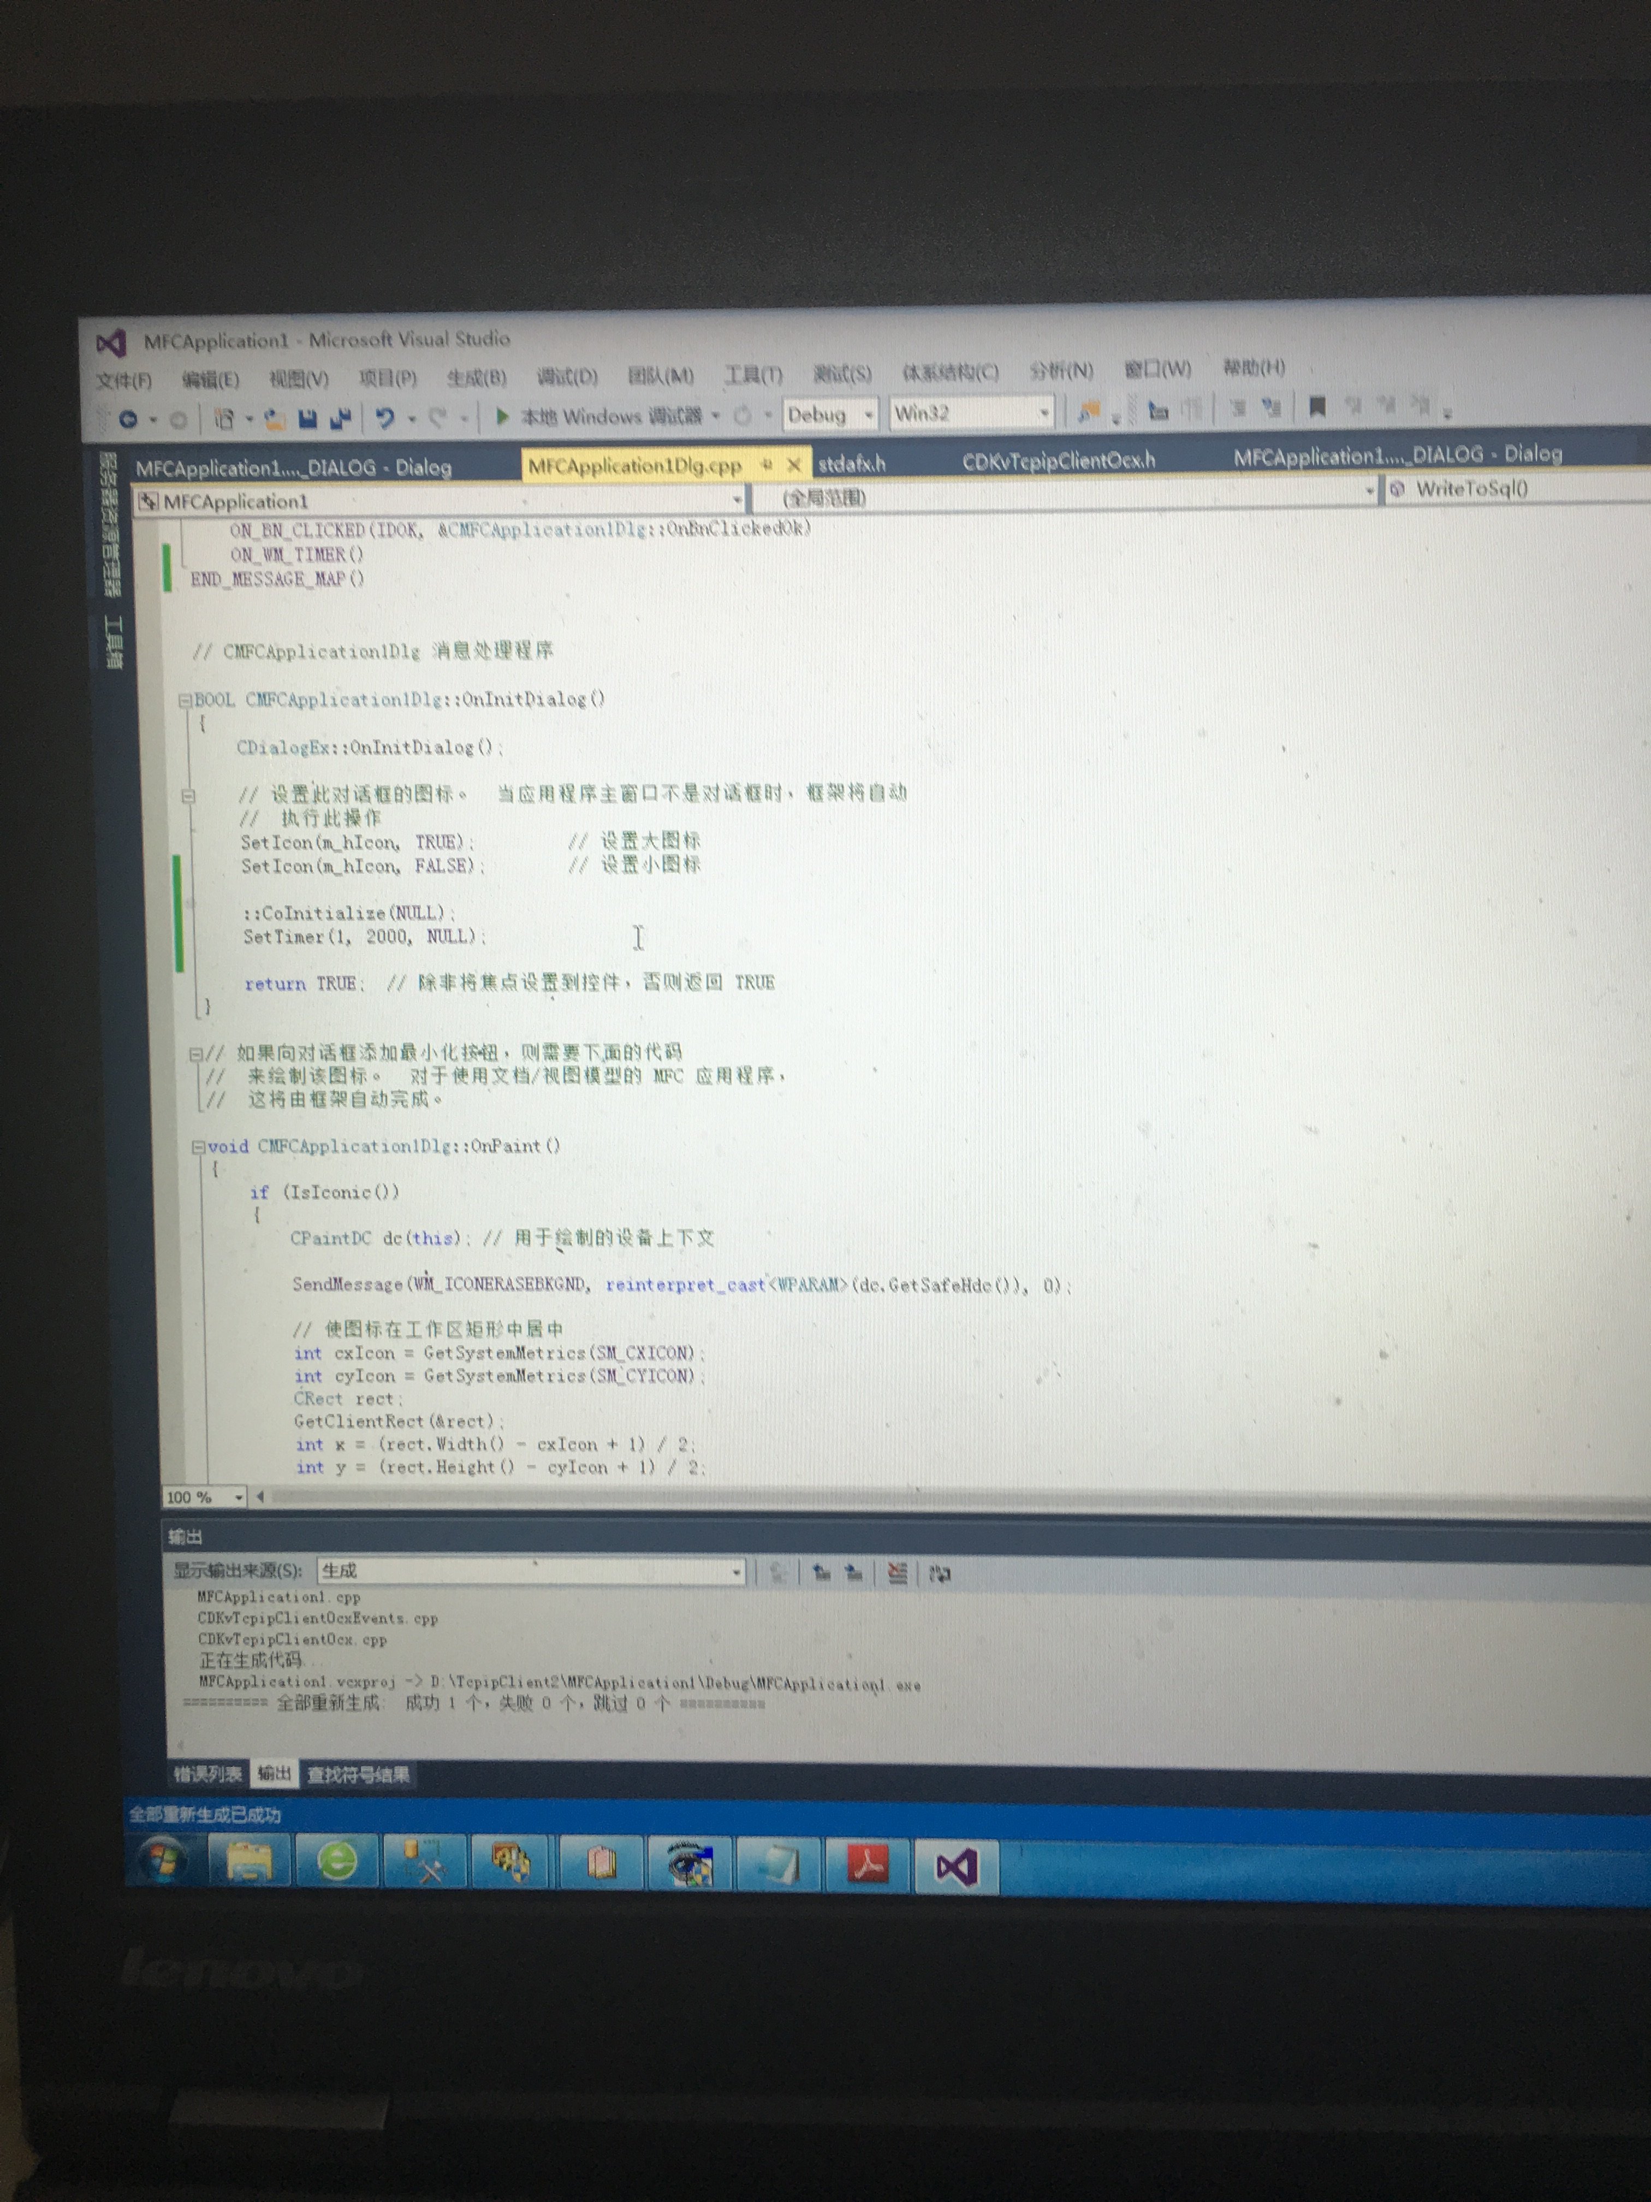Open the 显示输出来源 output source dropdown
The width and height of the screenshot is (1651, 2202).
(x=737, y=1571)
